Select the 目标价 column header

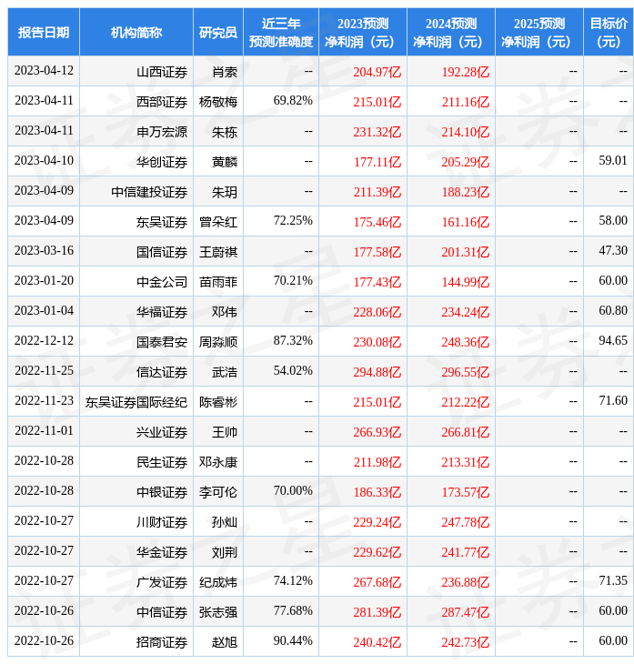pyautogui.click(x=609, y=33)
